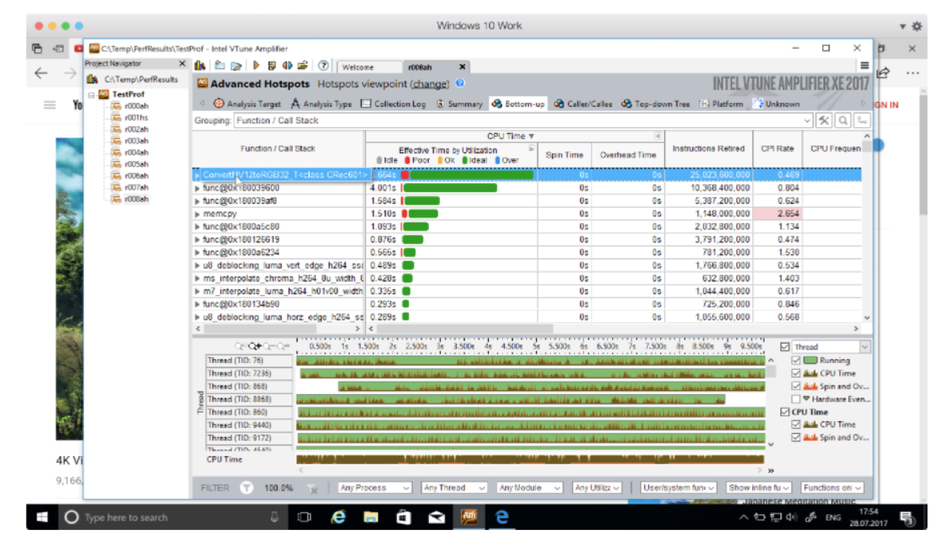Open the Collection Log tab
Viewport: 951px width, 547px height.
tap(393, 104)
